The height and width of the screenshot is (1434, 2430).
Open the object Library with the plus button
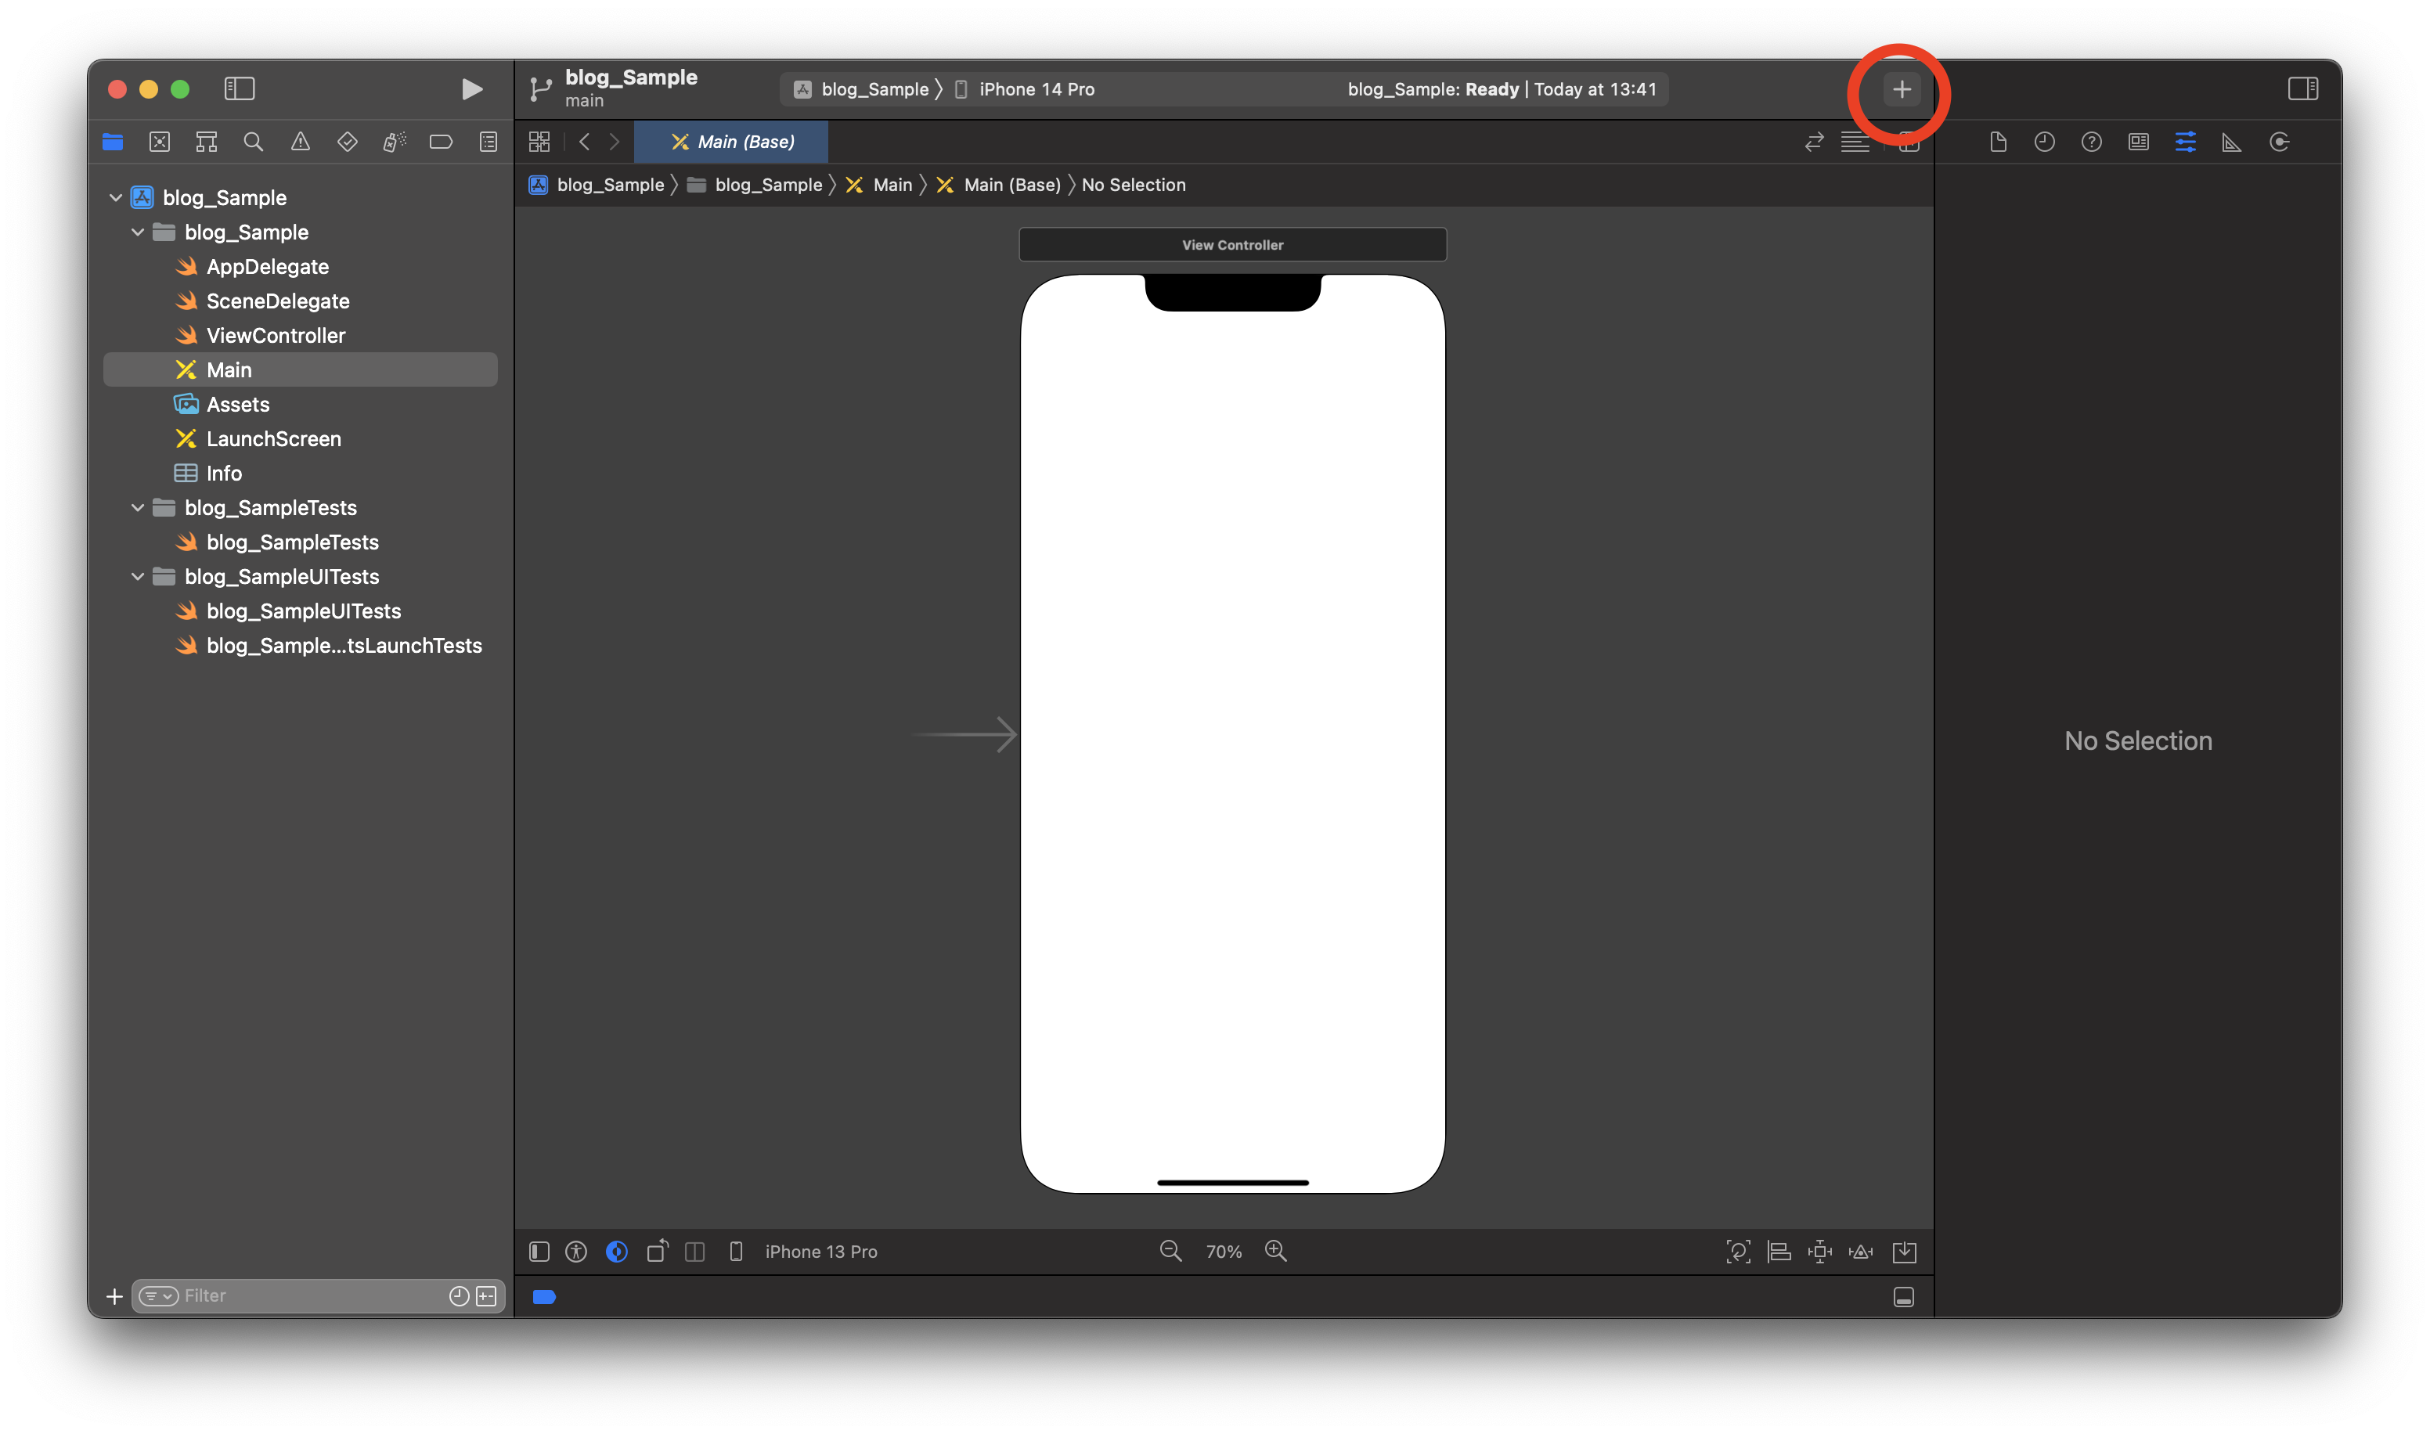[x=1901, y=90]
